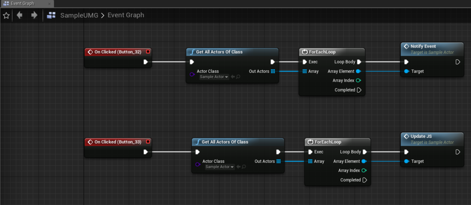Click the exec output pin of On Clicked (Button_32)
The width and height of the screenshot is (471, 205).
click(146, 62)
